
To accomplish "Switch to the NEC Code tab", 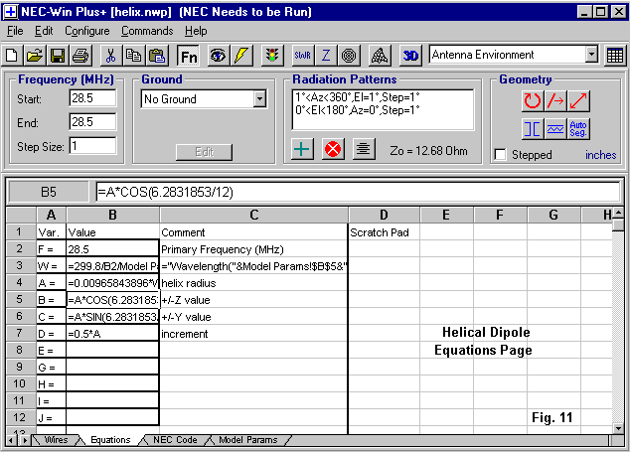I will tap(175, 439).
